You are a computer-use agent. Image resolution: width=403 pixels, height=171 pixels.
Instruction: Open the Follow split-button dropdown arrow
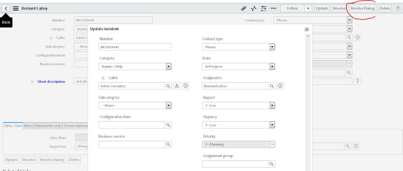pyautogui.click(x=308, y=8)
